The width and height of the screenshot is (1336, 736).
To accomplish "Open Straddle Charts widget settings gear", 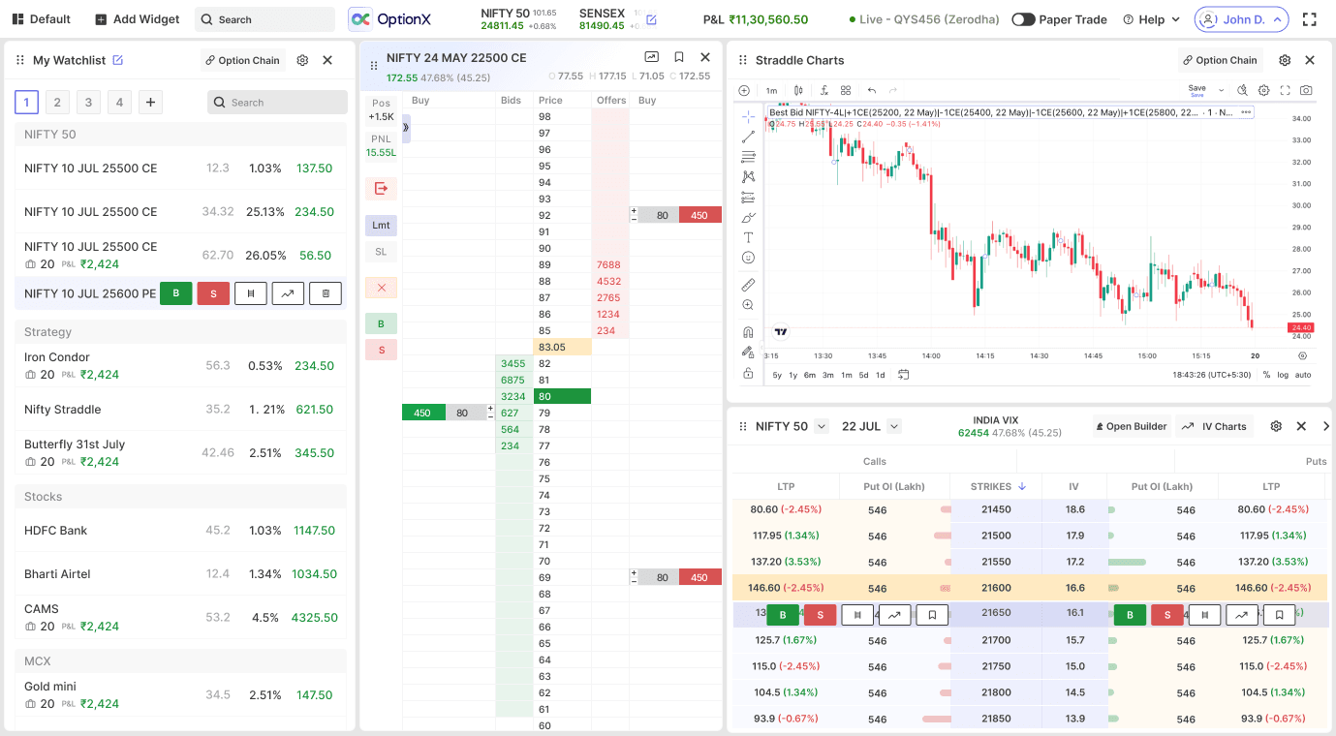I will click(1285, 60).
